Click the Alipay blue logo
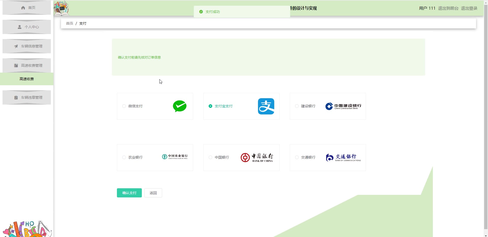This screenshot has height=237, width=488. [266, 106]
